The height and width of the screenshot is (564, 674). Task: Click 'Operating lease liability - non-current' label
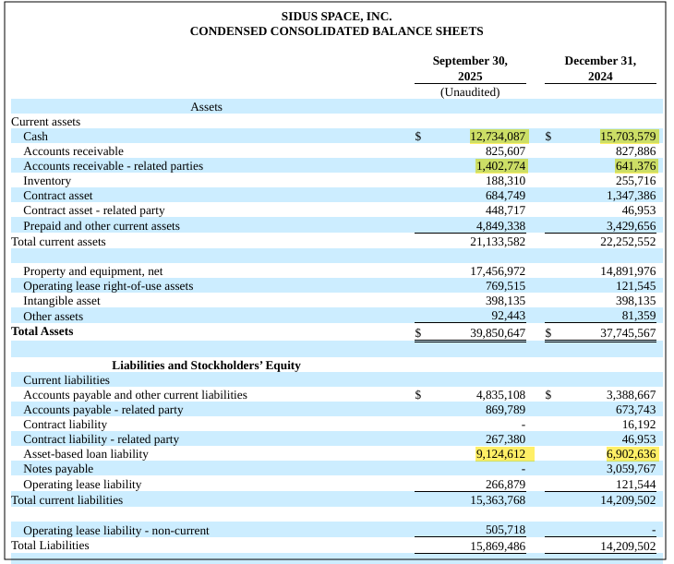click(x=116, y=531)
